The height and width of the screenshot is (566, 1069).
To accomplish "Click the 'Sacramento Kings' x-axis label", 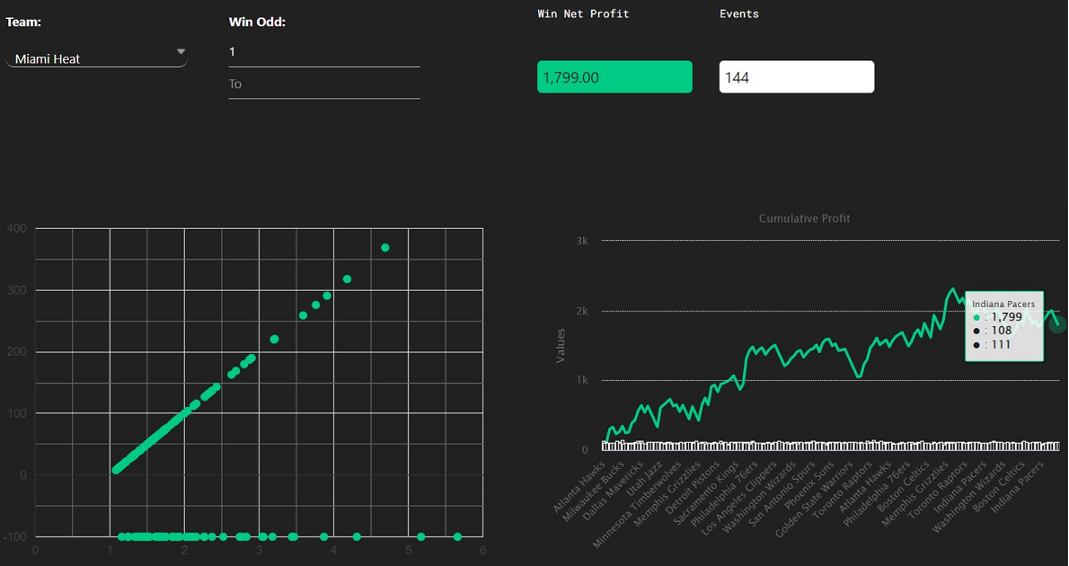I will point(705,493).
